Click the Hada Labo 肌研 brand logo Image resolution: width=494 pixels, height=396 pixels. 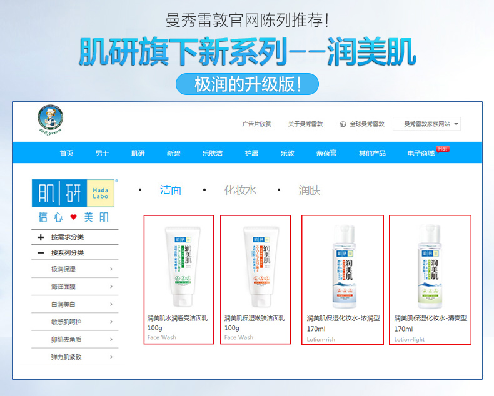tap(73, 193)
